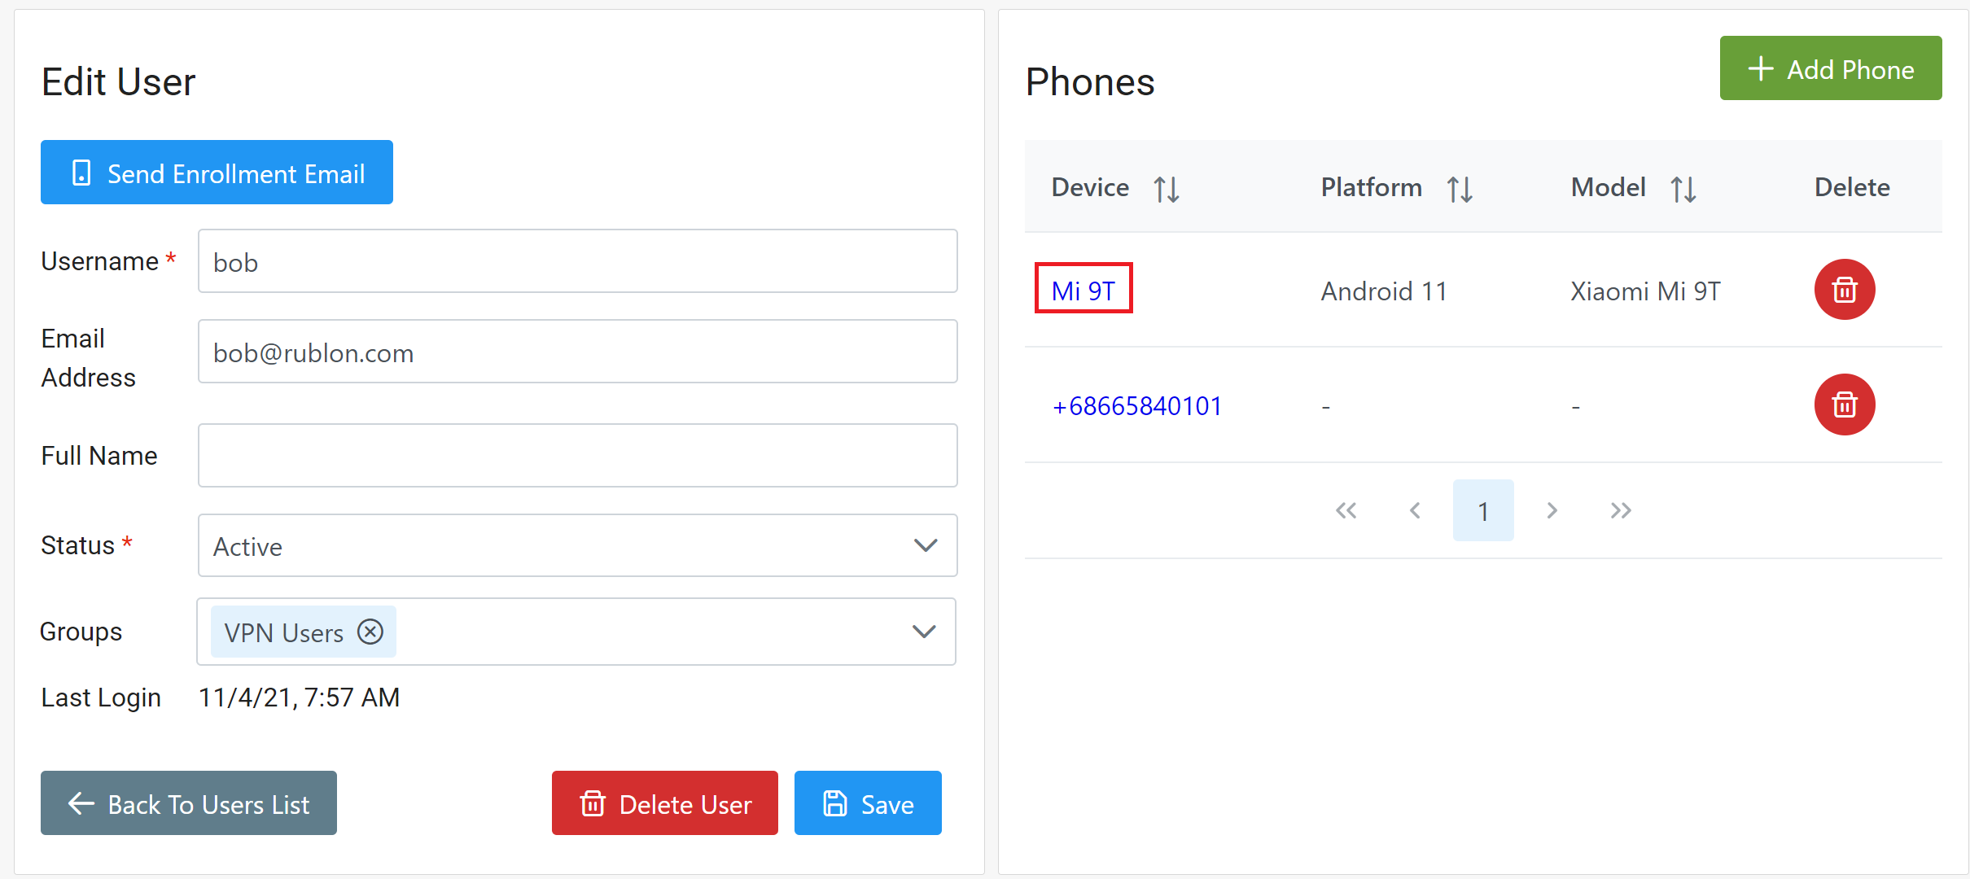Open the Mi 9T device link

click(x=1083, y=291)
